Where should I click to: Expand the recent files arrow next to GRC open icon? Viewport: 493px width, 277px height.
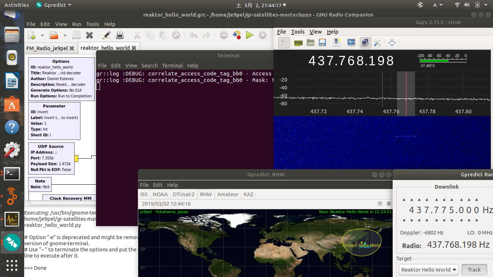coord(65,35)
